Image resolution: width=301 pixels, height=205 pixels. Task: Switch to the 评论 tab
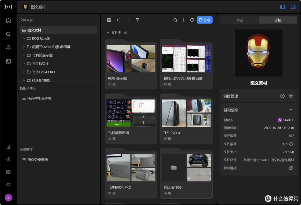pos(240,20)
